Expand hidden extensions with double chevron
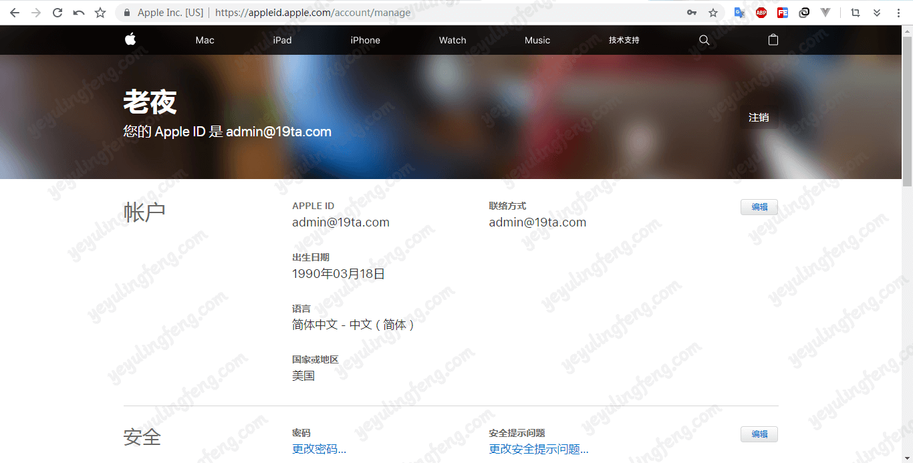Viewport: 913px width, 463px height. [x=877, y=13]
